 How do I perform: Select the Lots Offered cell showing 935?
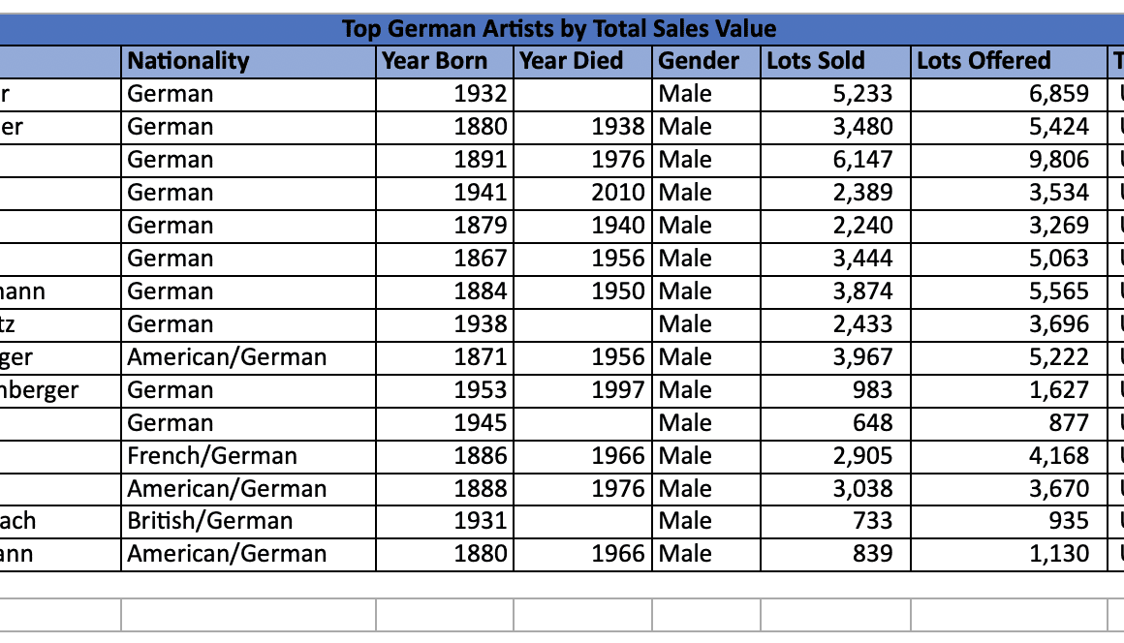(x=1008, y=522)
